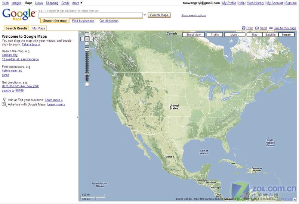
Task: Switch to Find businesses
Action: coord(83,21)
